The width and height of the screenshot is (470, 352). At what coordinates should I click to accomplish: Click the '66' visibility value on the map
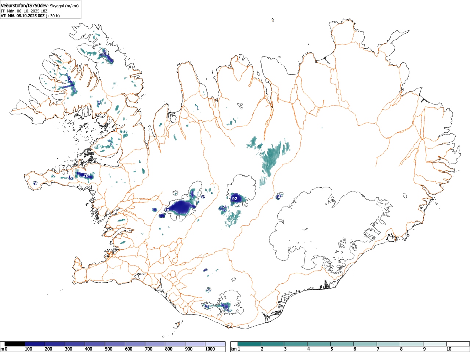97,147
